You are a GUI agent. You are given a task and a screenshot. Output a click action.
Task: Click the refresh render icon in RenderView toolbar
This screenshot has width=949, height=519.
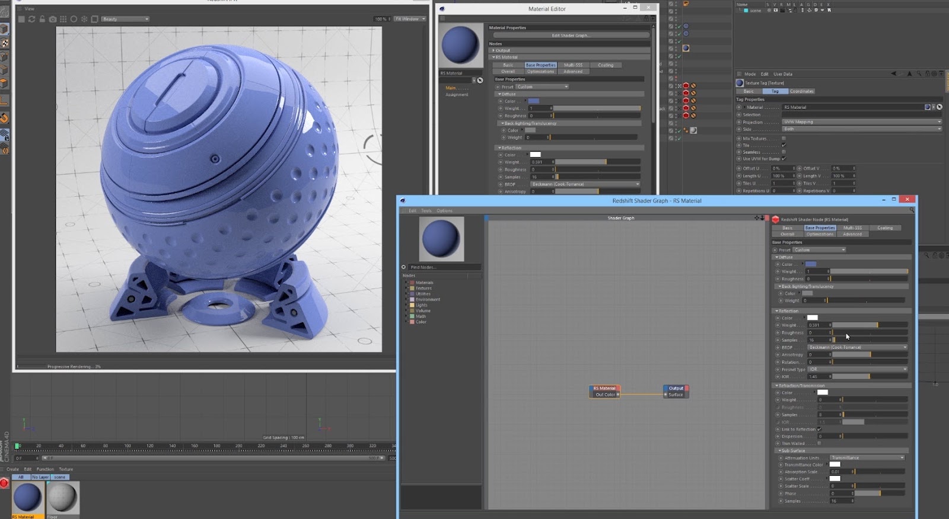tap(31, 19)
